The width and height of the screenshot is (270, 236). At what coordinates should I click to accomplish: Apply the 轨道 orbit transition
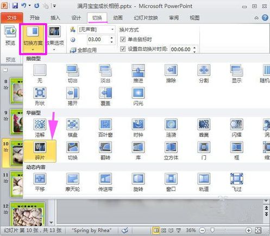204,182
